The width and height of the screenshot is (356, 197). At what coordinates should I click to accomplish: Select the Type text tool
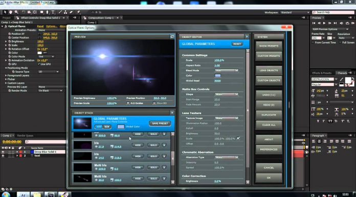pyautogui.click(x=53, y=12)
